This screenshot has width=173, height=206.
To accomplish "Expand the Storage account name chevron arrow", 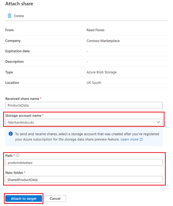I will pos(158,122).
